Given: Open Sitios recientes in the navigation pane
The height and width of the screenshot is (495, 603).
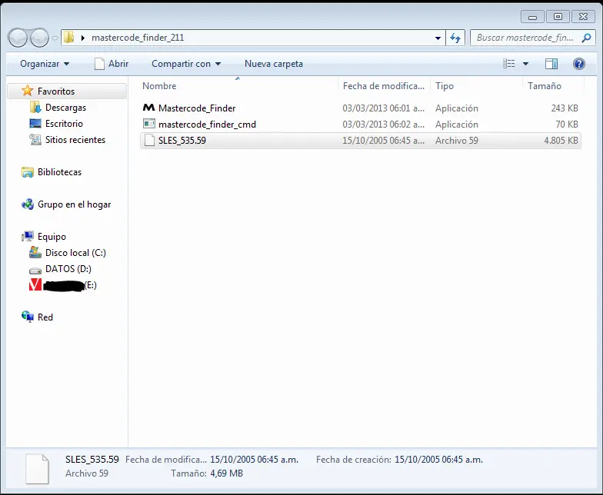Looking at the screenshot, I should [75, 140].
